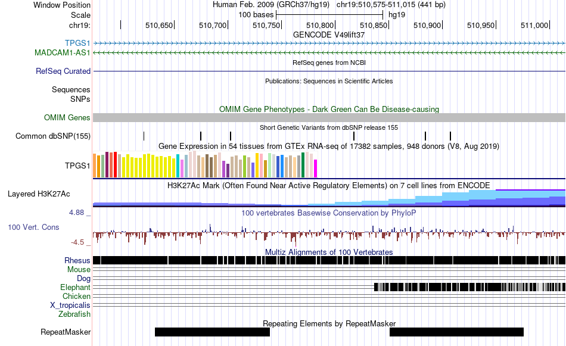Click the dark green bar in GTEx chart
The image size is (566, 346).
[303, 165]
